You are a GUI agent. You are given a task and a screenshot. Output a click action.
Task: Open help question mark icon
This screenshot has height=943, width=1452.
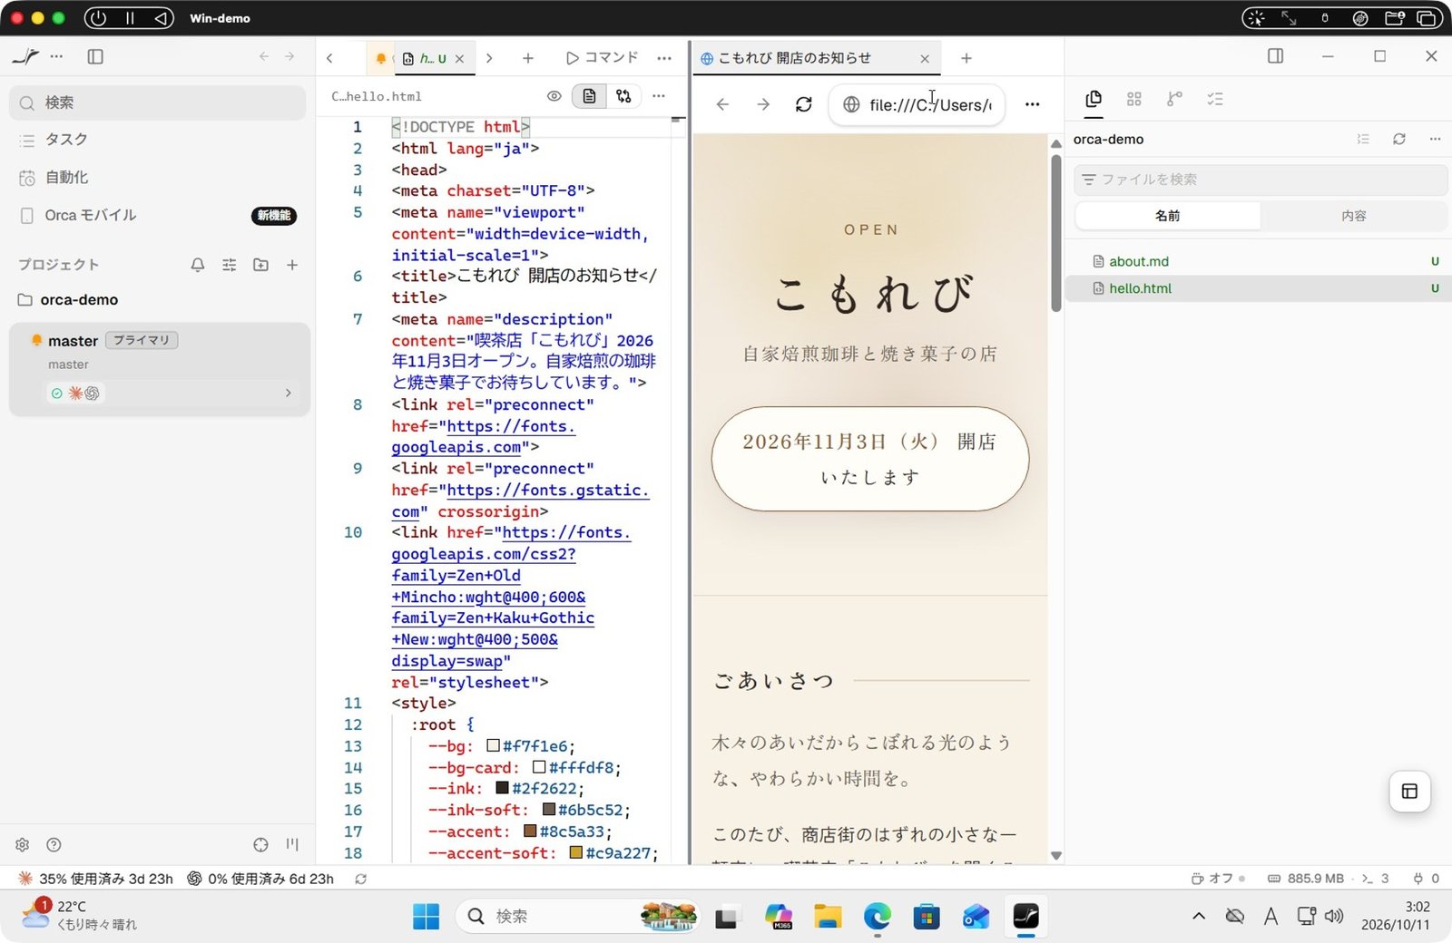click(x=54, y=844)
